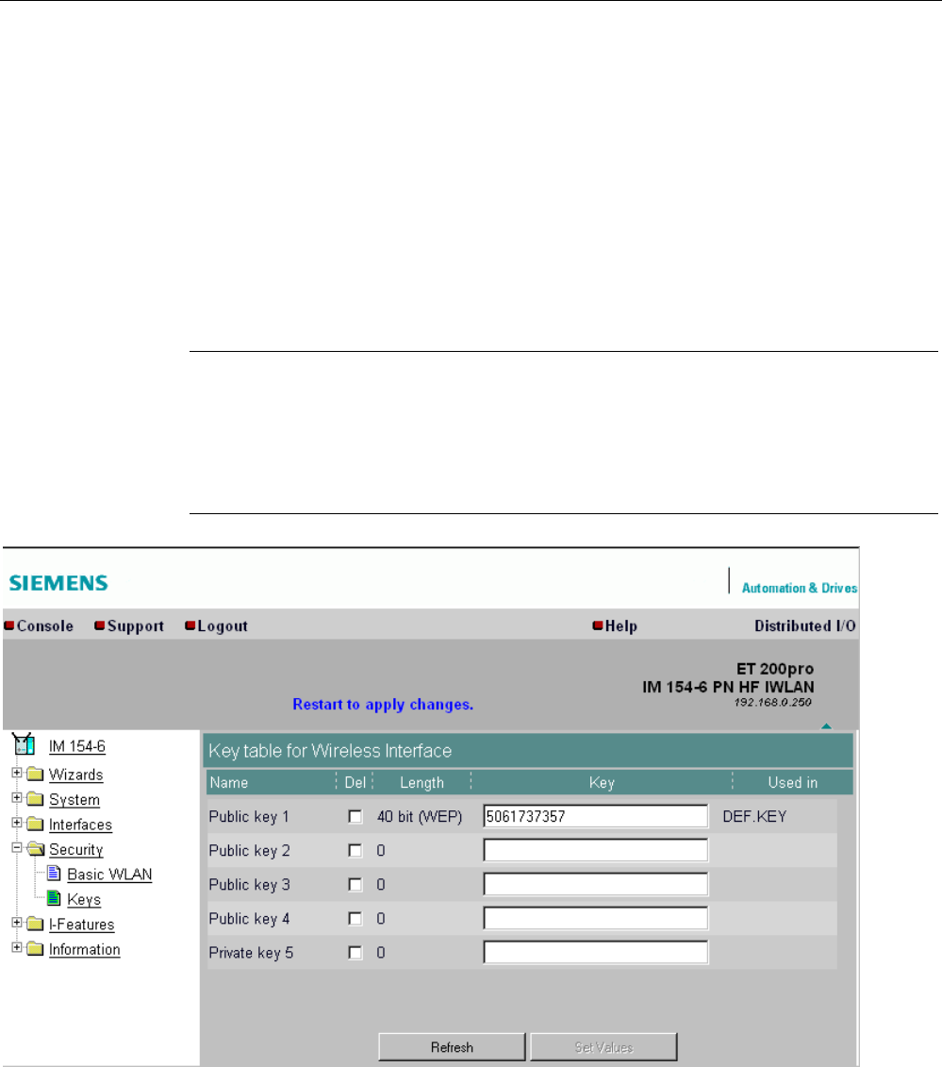Click the red icon beside Console
Image resolution: width=942 pixels, height=1067 pixels.
[x=9, y=625]
